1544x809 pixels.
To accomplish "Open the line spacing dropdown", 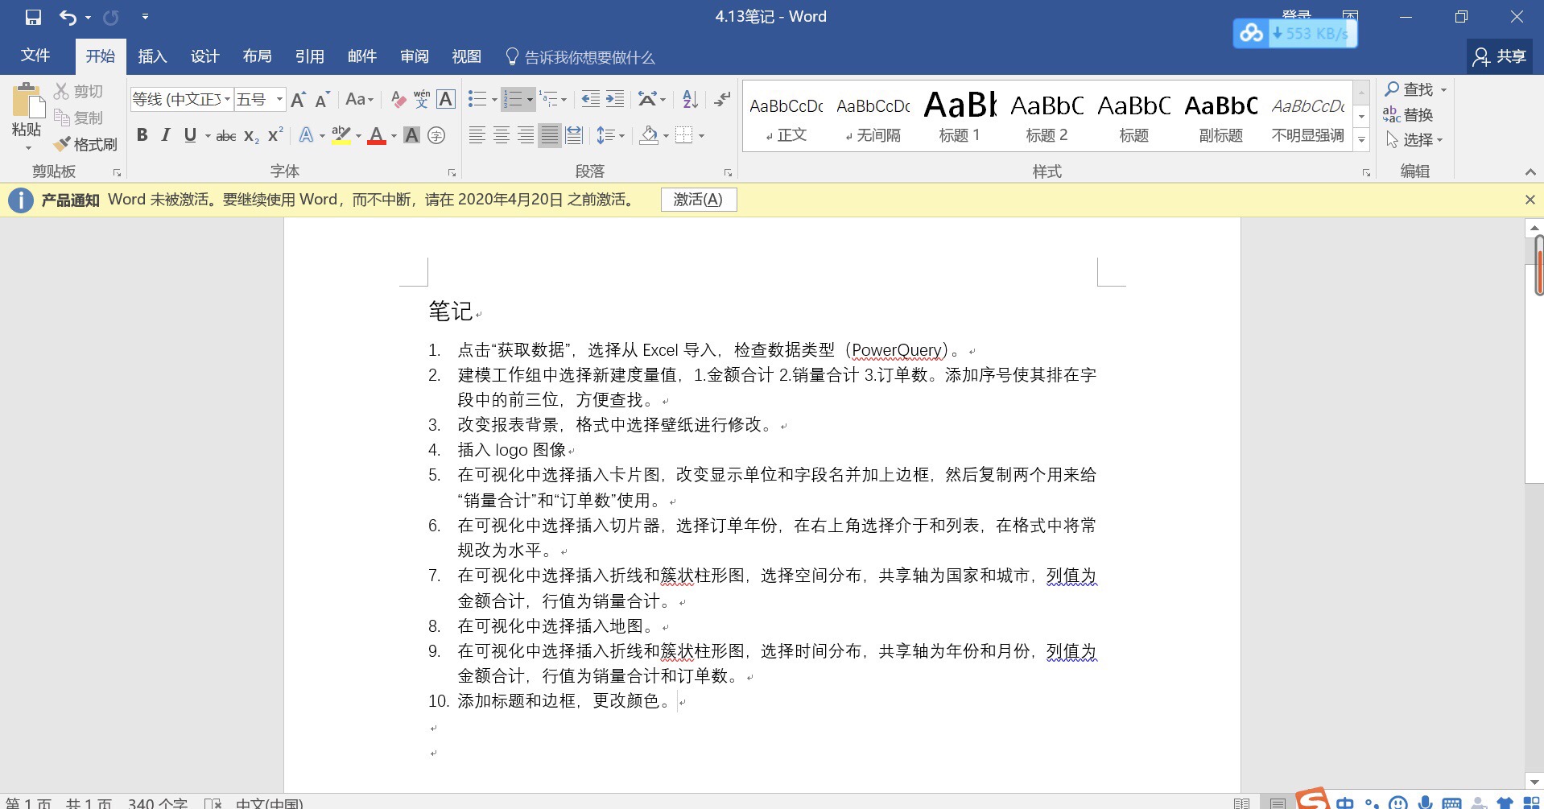I will coord(611,136).
